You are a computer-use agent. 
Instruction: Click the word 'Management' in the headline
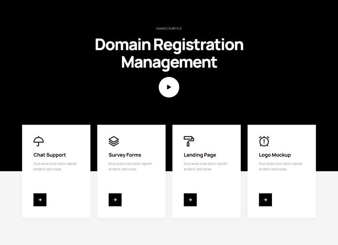(169, 62)
